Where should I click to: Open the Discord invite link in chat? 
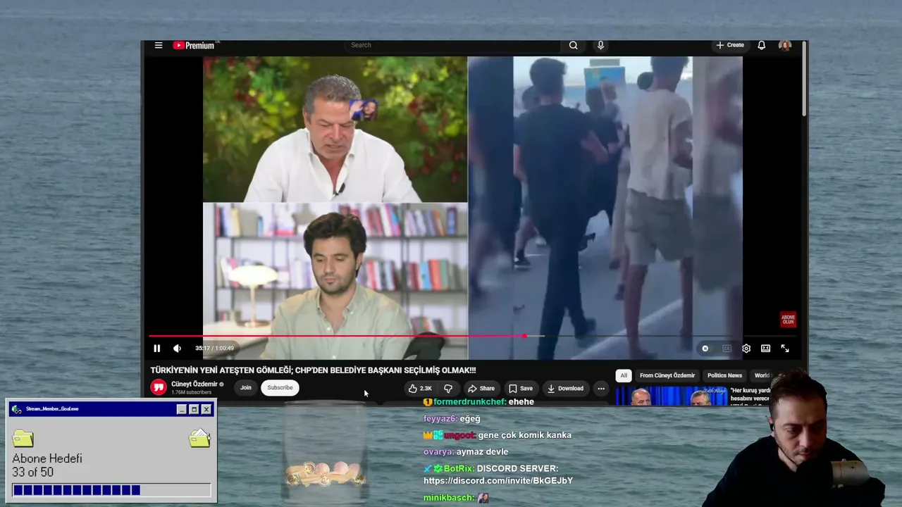(498, 481)
